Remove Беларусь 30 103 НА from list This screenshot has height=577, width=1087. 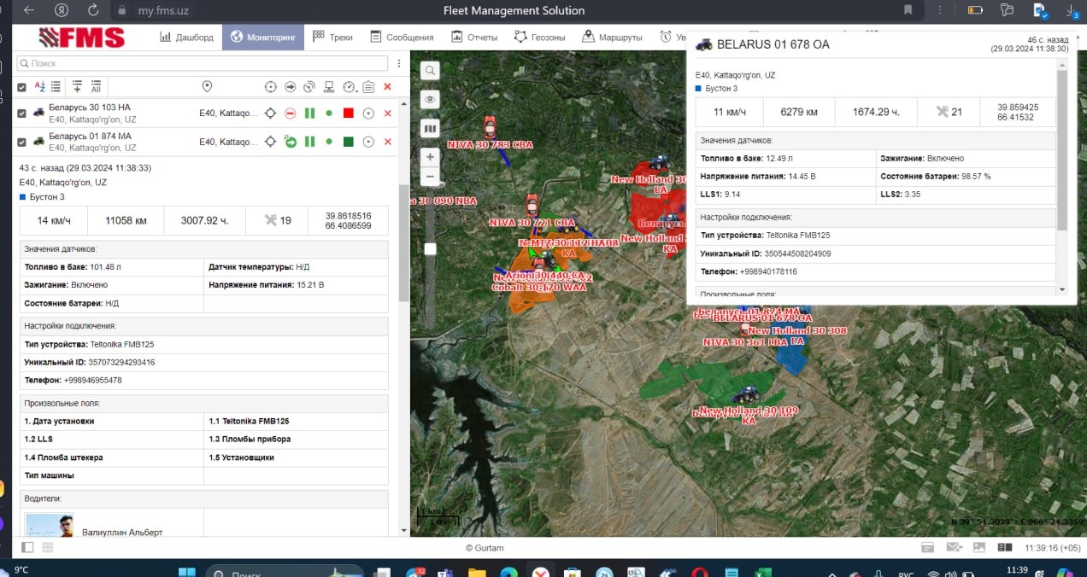point(388,114)
